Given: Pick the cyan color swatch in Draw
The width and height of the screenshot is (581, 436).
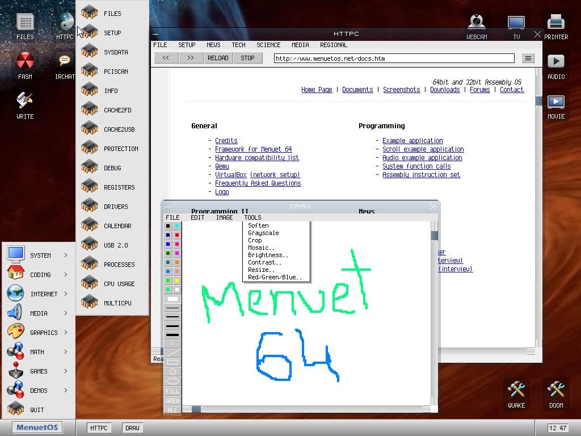Looking at the screenshot, I should pyautogui.click(x=177, y=226).
